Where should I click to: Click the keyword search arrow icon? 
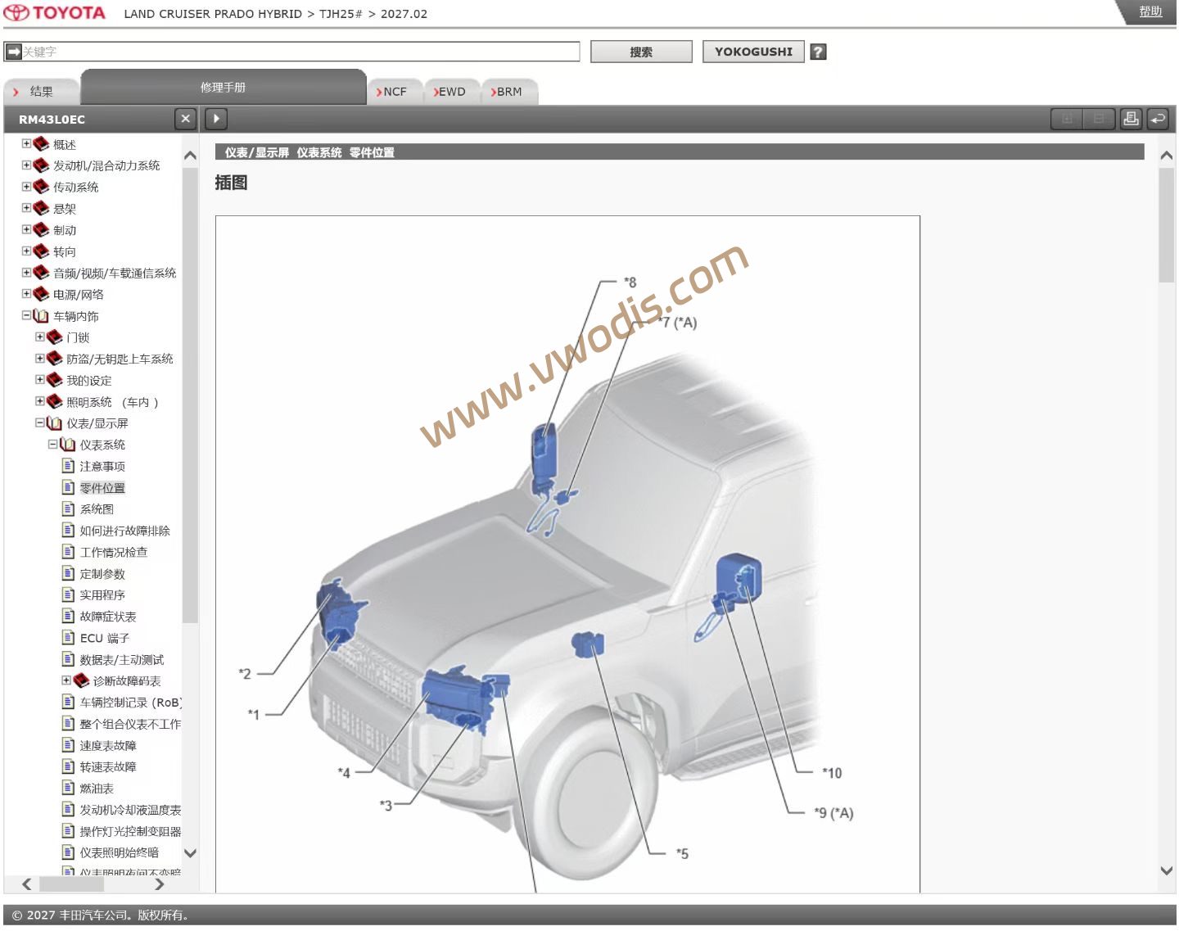13,52
